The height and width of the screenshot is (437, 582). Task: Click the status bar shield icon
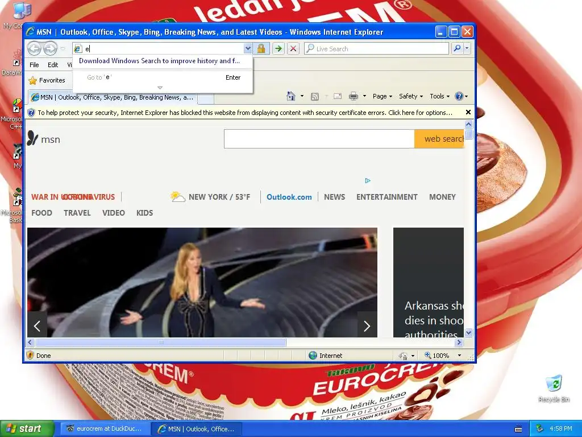coord(31,355)
